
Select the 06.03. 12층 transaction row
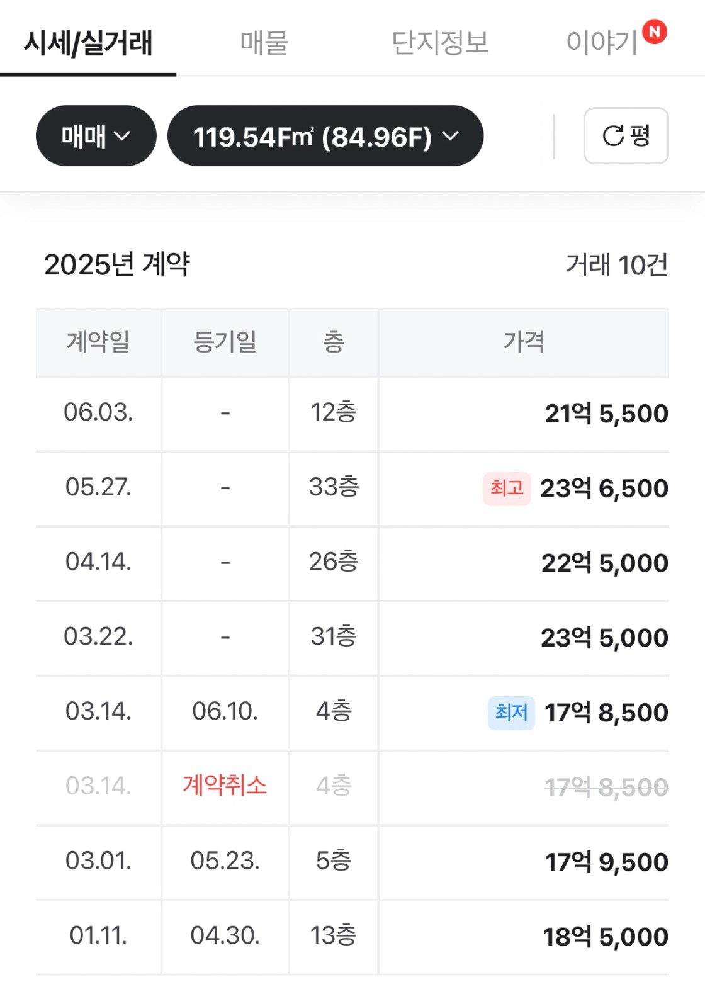pyautogui.click(x=352, y=414)
